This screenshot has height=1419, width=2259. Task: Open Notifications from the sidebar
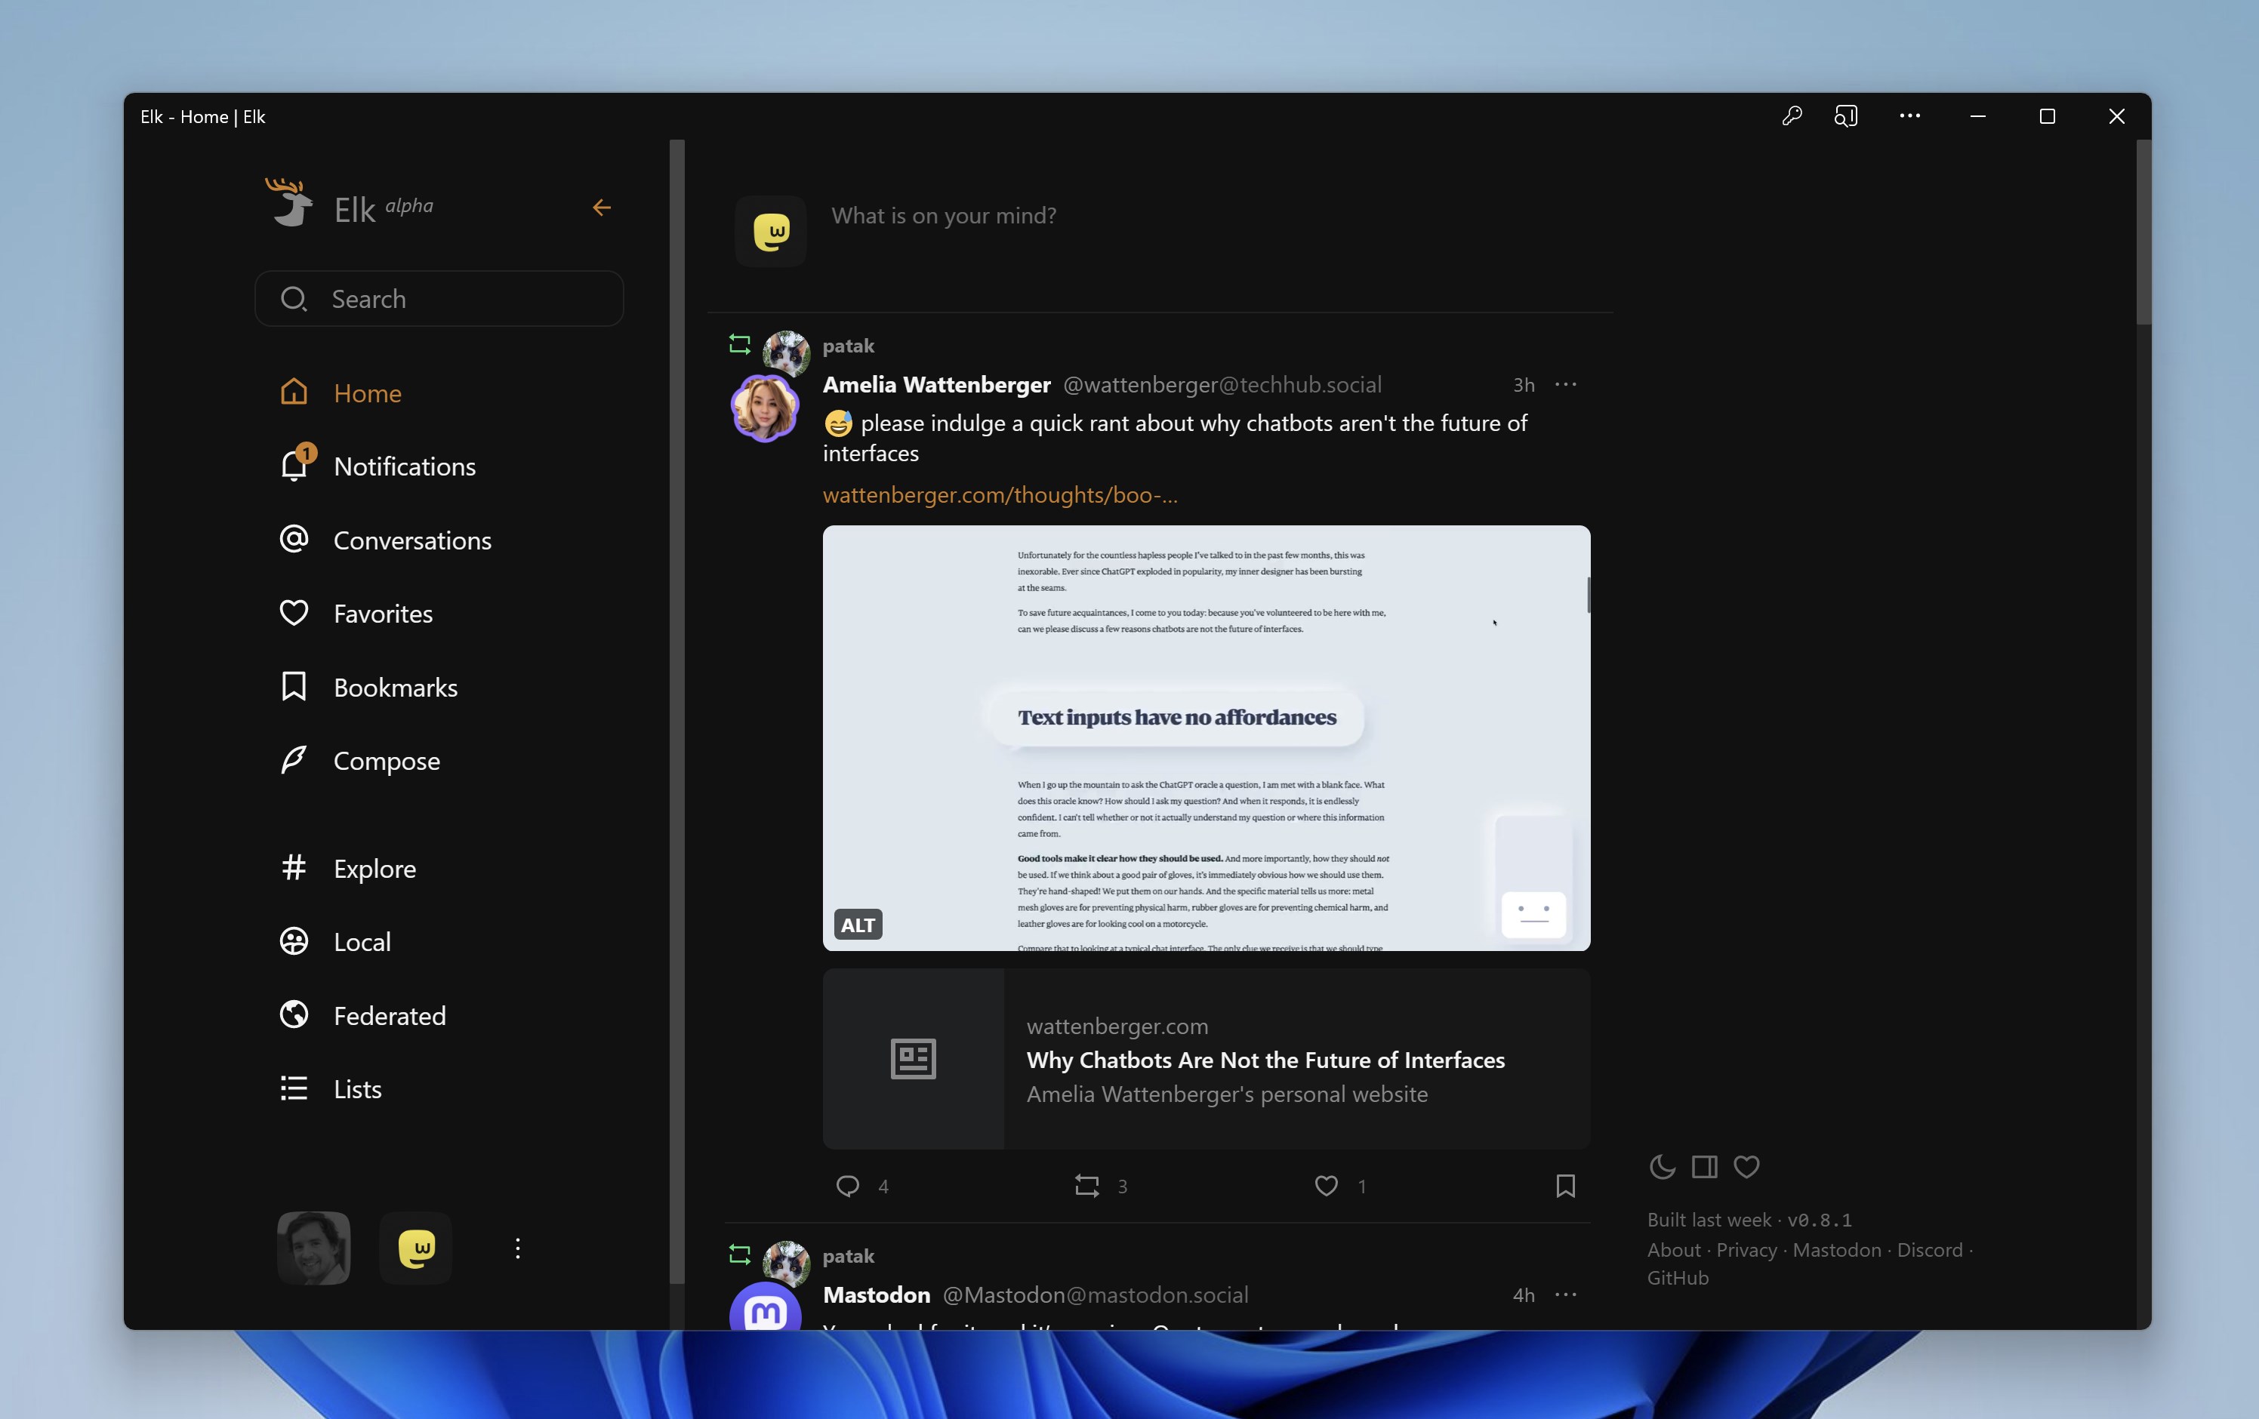(x=405, y=465)
